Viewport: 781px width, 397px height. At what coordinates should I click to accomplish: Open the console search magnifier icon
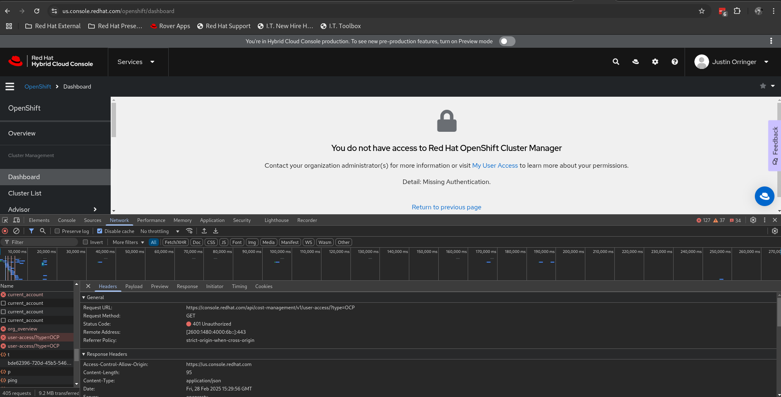pos(616,62)
